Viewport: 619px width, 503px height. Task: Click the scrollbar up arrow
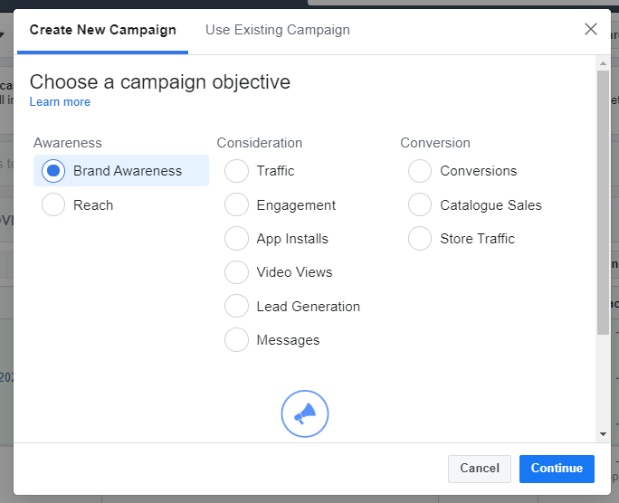603,63
